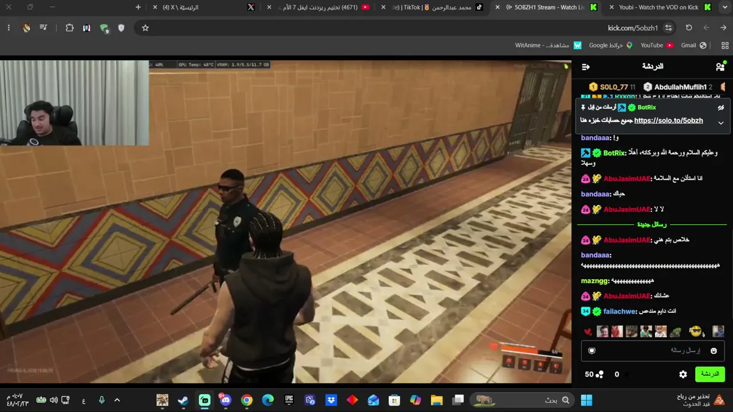Open Microsoft Store from taskbar
The image size is (733, 412).
(x=394, y=400)
